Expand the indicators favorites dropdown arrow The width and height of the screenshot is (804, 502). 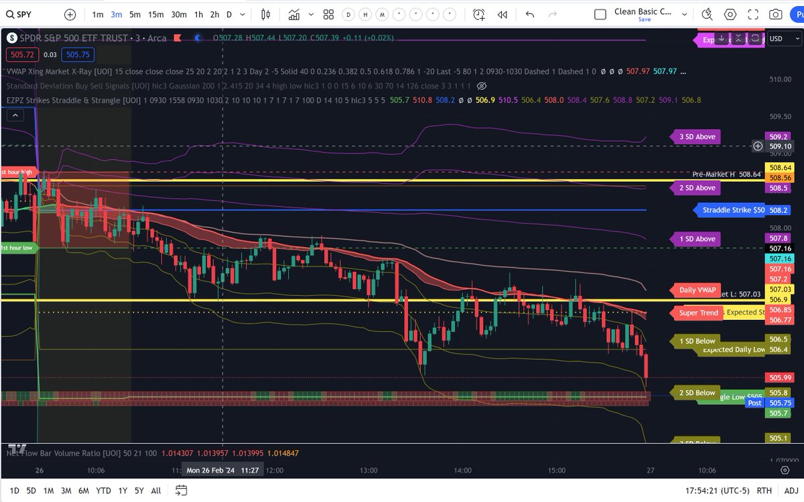click(310, 14)
